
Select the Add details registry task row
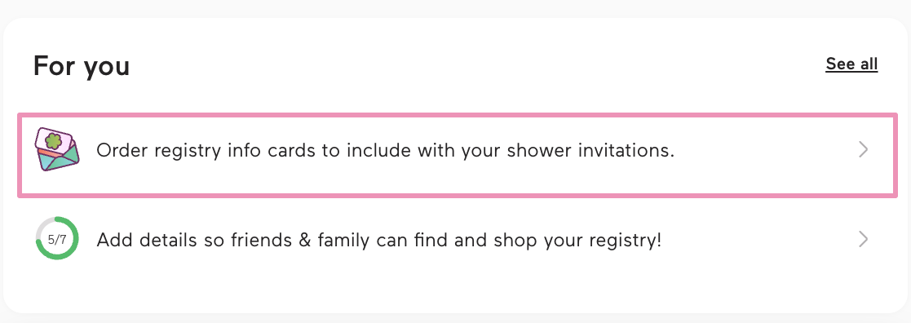458,239
